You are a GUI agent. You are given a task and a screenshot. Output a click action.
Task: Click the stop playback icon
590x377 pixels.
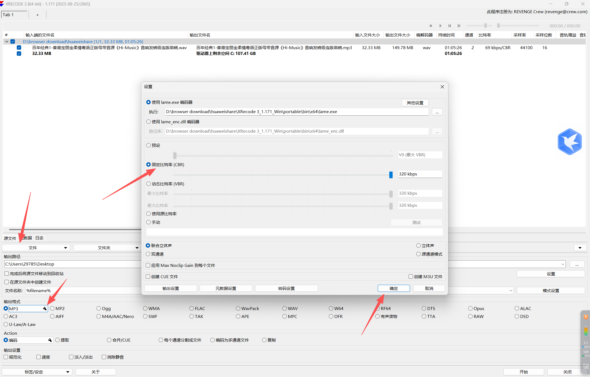click(431, 26)
